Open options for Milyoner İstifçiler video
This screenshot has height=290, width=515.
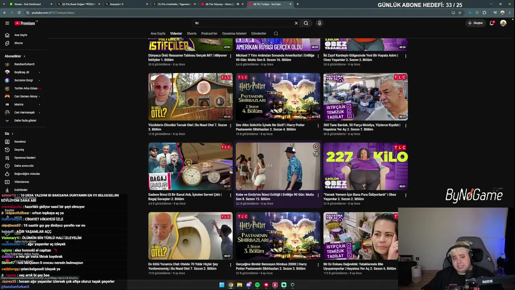point(231,56)
